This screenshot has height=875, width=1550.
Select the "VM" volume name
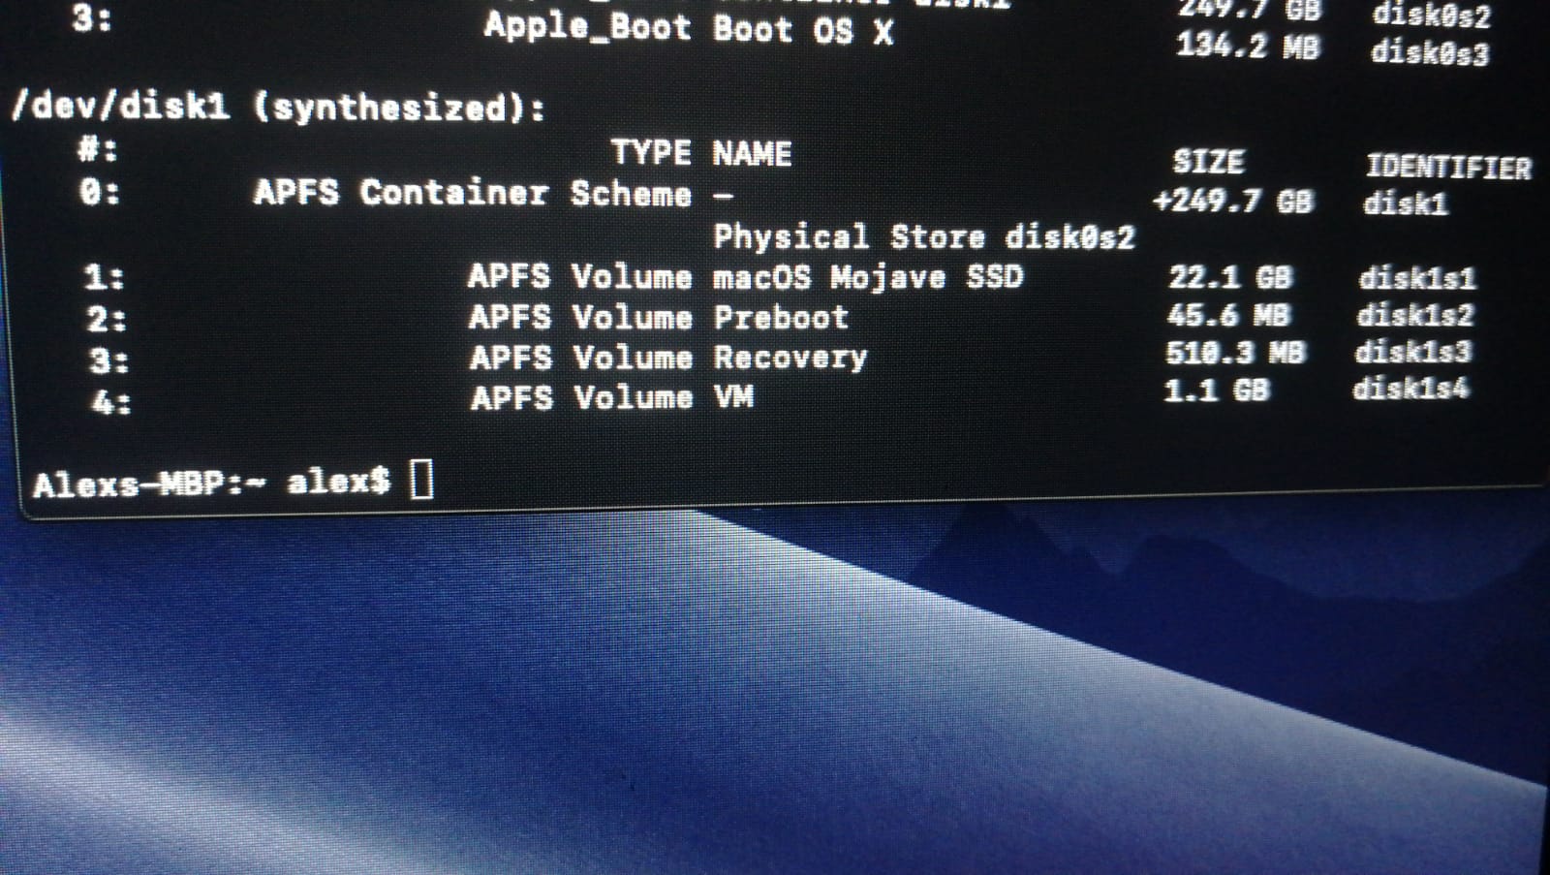733,396
